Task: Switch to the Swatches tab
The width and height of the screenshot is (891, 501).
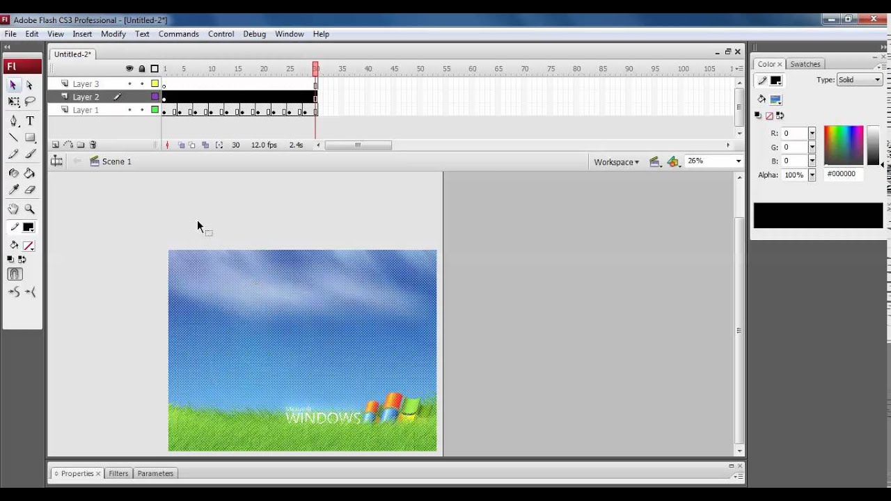Action: [805, 64]
